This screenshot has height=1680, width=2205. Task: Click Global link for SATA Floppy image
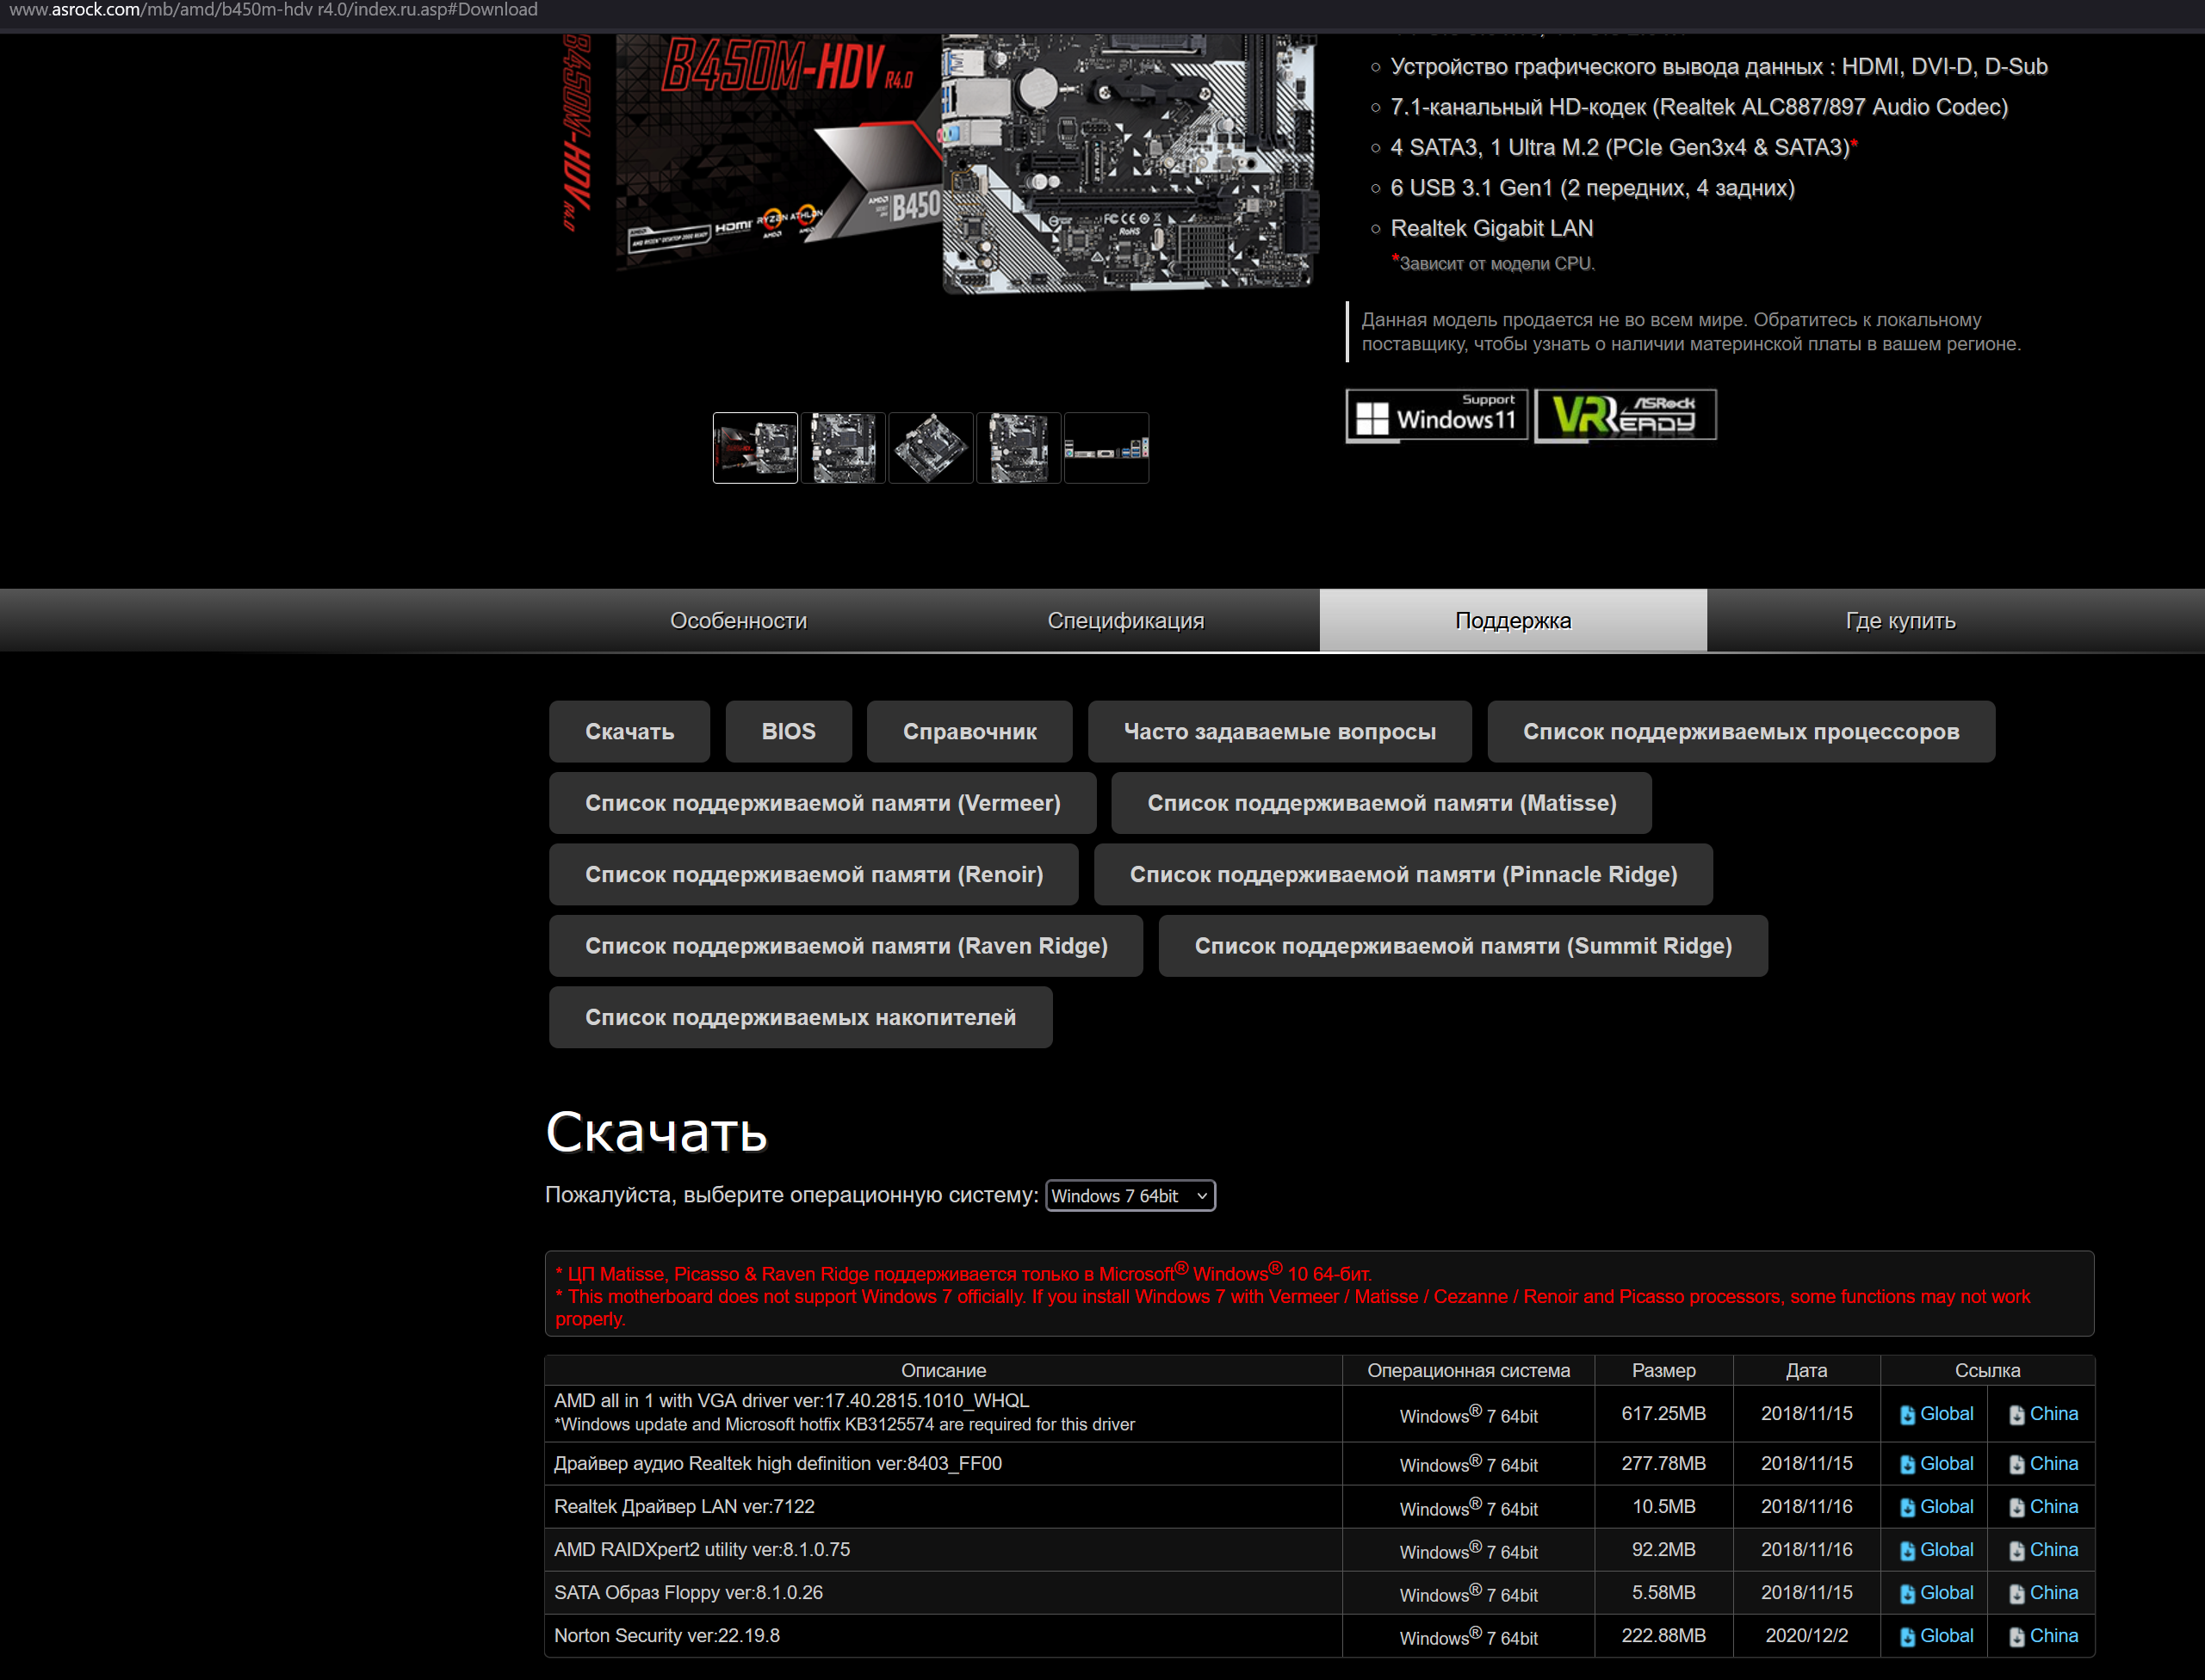[1947, 1593]
